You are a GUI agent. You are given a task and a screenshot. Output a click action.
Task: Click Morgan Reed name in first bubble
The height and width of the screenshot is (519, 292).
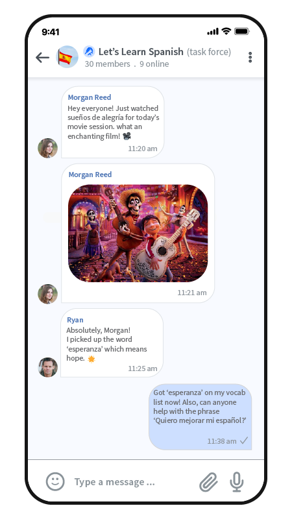click(x=90, y=97)
